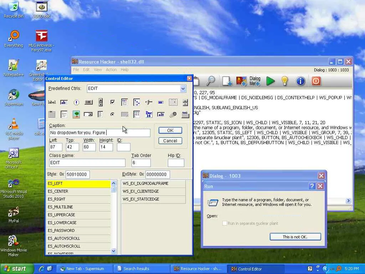
Task: Click the style list scroll-up arrow
Action: (x=113, y=183)
